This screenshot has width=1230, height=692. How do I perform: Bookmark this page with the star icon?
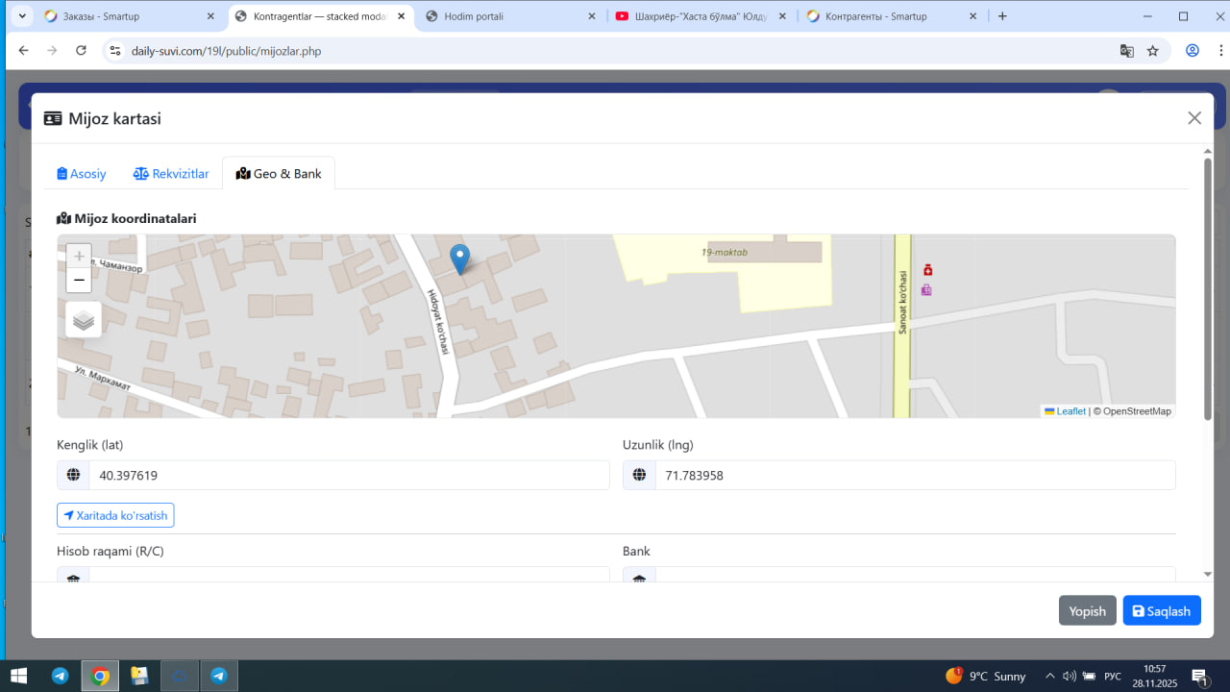tap(1153, 51)
